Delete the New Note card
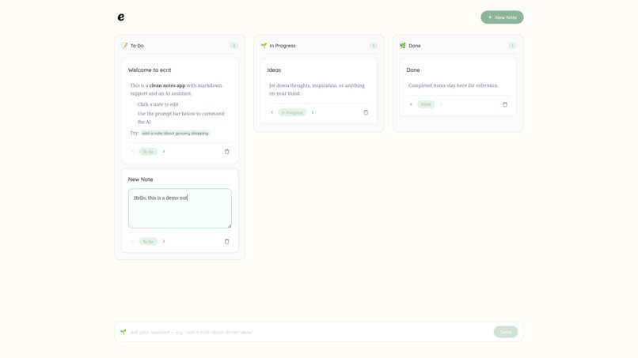638x358 pixels. 226,241
